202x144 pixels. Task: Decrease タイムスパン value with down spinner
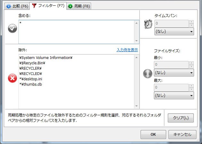191,25
